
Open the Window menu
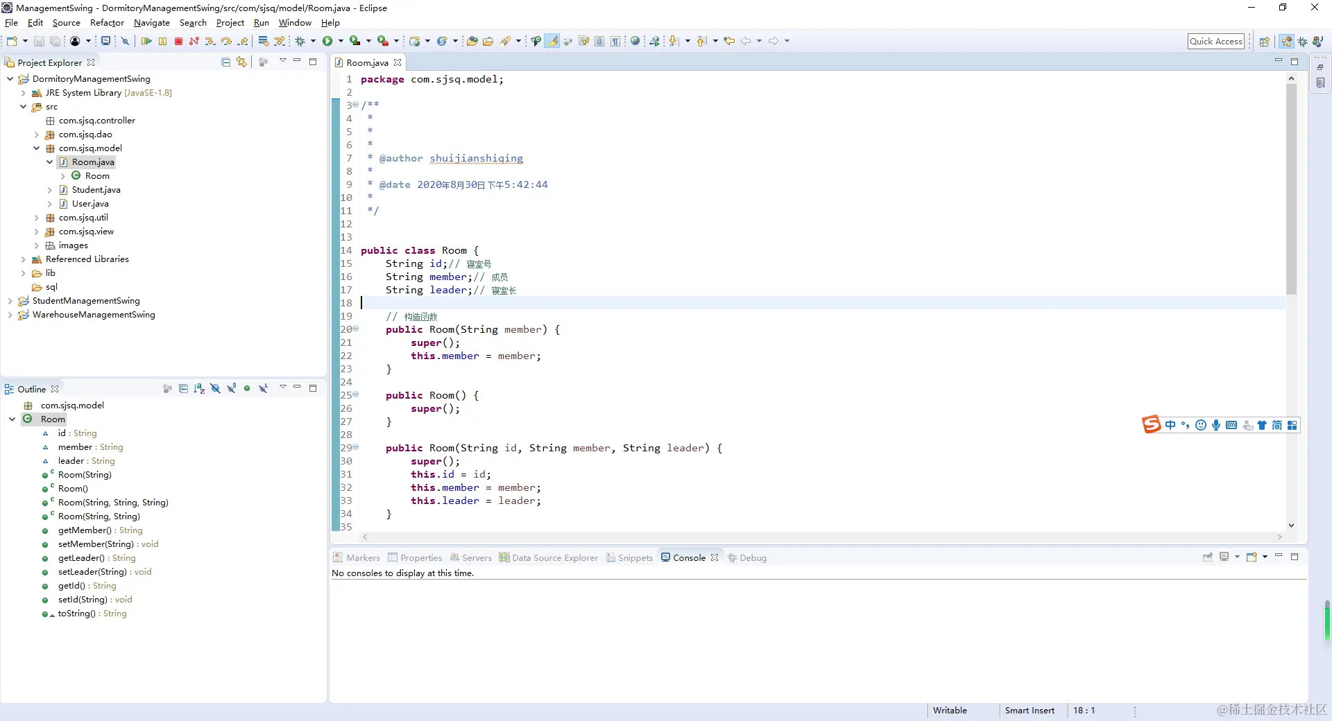tap(295, 23)
